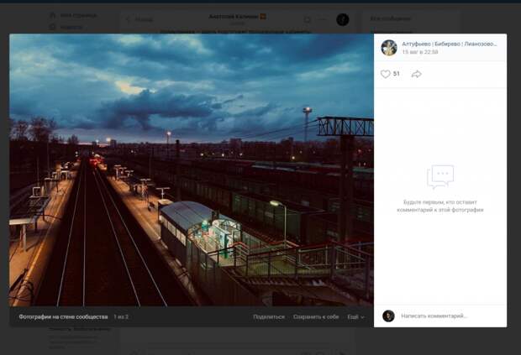Click the Назад back link behind the overlay

click(x=140, y=19)
